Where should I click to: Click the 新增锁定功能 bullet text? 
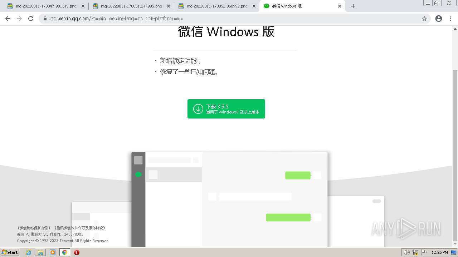pyautogui.click(x=181, y=61)
